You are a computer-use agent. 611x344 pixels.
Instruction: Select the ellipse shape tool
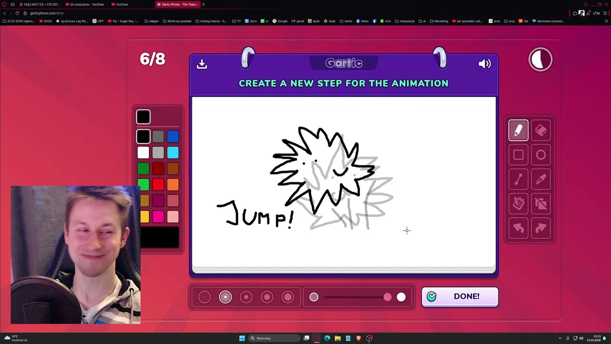(x=541, y=155)
